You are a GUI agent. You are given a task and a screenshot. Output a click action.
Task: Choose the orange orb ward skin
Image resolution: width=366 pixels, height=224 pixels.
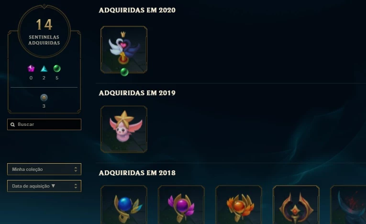tap(239, 204)
